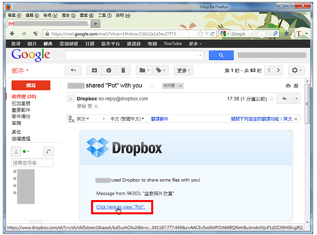Open the 工具 (T) menu
The height and width of the screenshot is (235, 317).
[x=105, y=16]
